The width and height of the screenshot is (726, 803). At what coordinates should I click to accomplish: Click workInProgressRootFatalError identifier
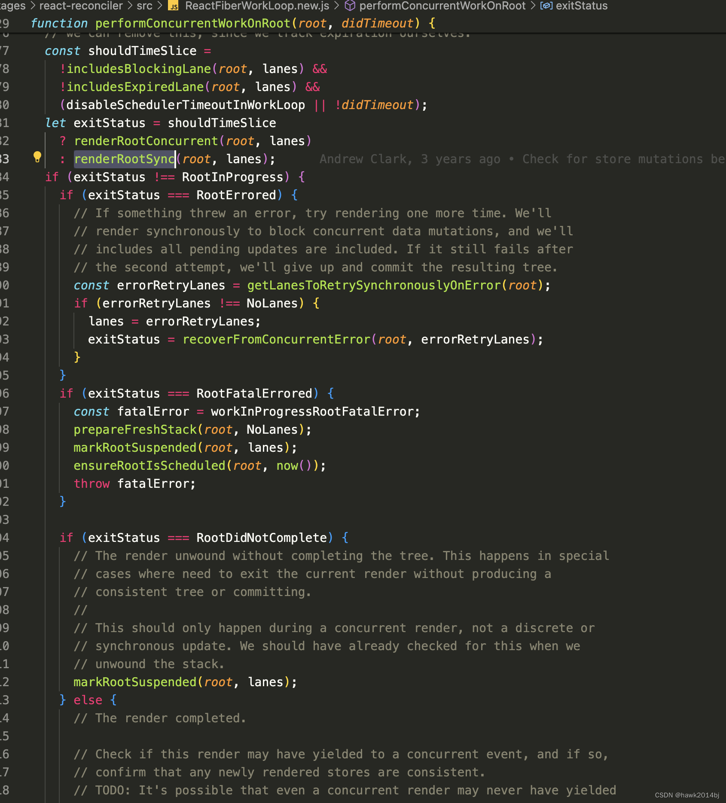(x=312, y=411)
